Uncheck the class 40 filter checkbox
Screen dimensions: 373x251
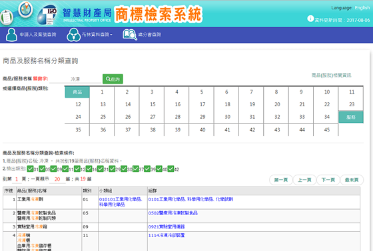coord(159,169)
